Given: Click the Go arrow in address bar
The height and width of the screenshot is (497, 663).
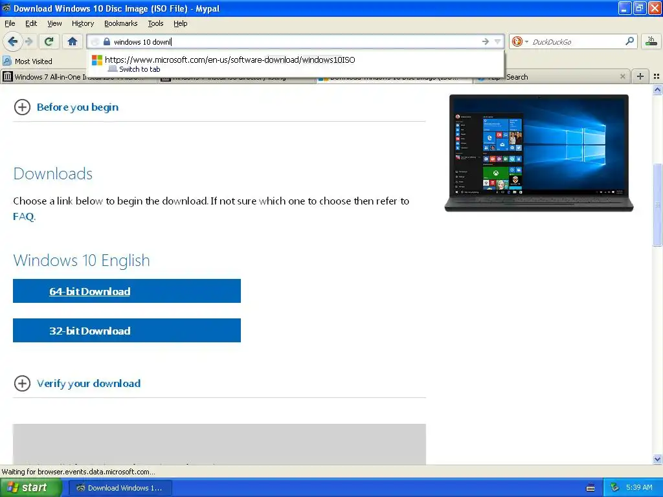Looking at the screenshot, I should click(485, 41).
